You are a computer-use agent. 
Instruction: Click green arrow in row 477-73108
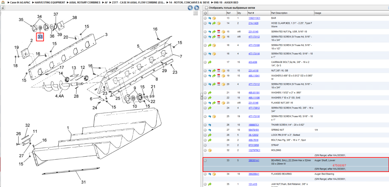[x=209, y=45]
